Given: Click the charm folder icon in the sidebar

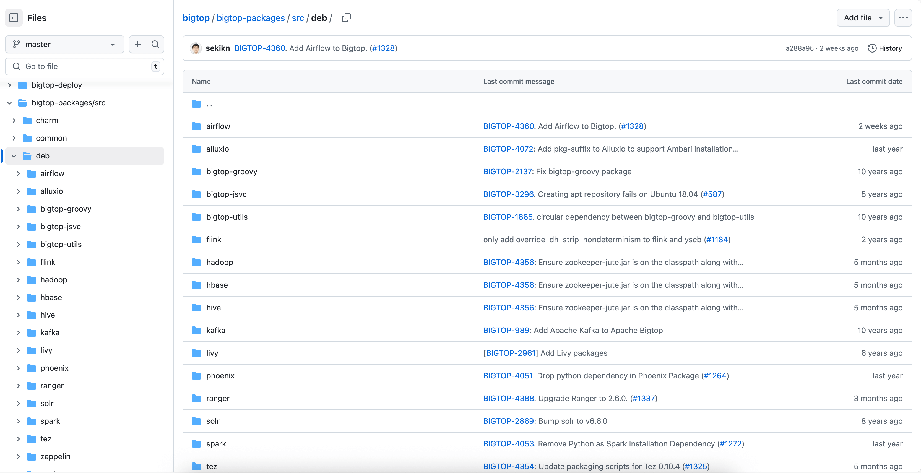Looking at the screenshot, I should [27, 121].
